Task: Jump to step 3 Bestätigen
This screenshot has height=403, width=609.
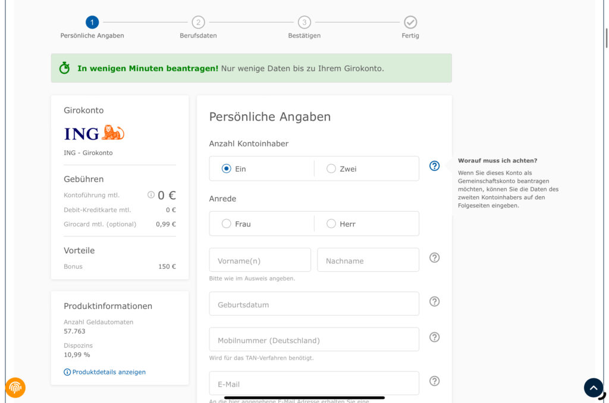Action: point(304,23)
